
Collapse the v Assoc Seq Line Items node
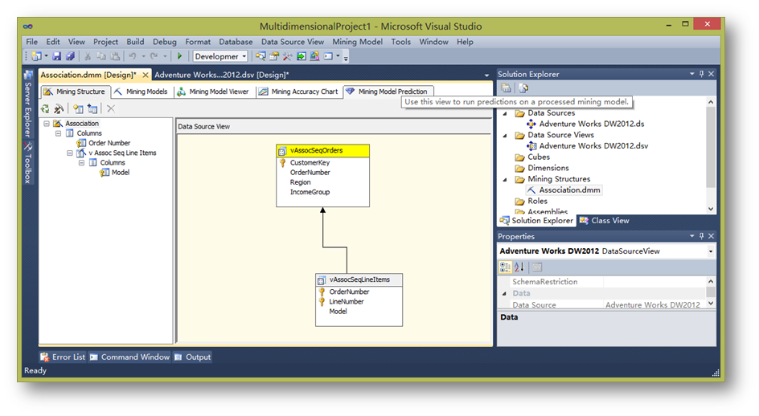pos(70,153)
